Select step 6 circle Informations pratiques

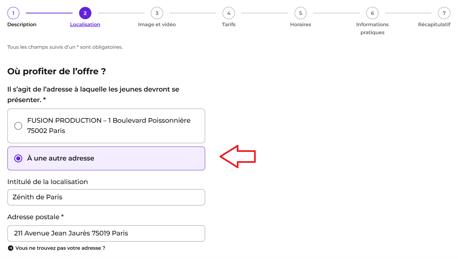372,13
